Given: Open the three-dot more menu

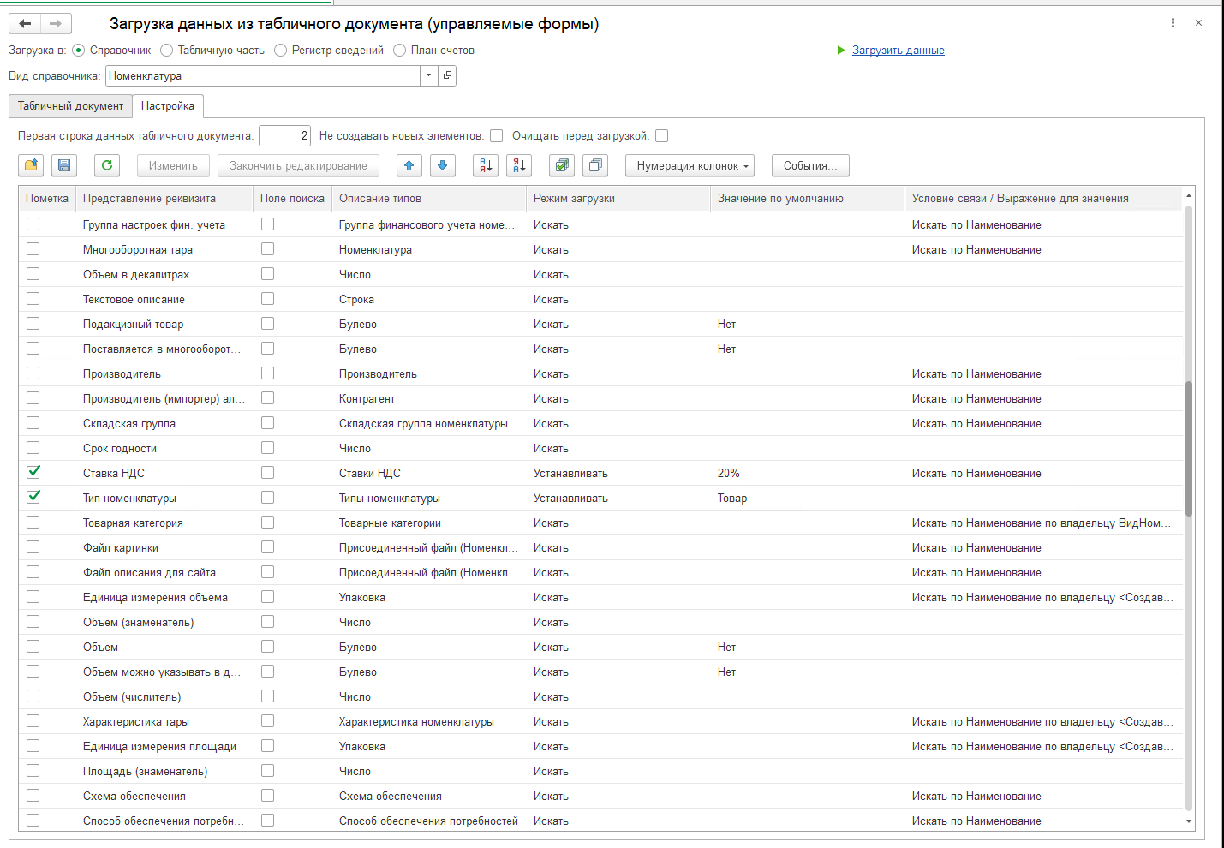Looking at the screenshot, I should pos(1173,23).
